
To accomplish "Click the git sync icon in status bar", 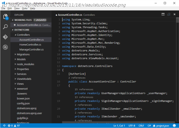I will point(4,125).
